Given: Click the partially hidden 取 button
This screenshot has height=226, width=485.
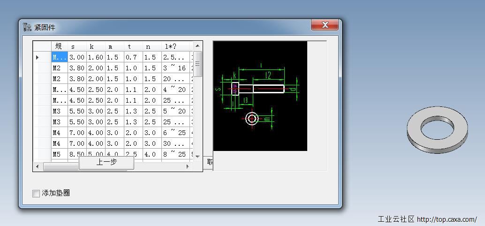Looking at the screenshot, I should click(210, 162).
